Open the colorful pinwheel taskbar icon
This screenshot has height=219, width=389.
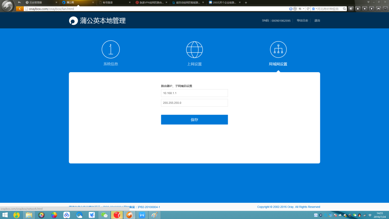pos(54,215)
